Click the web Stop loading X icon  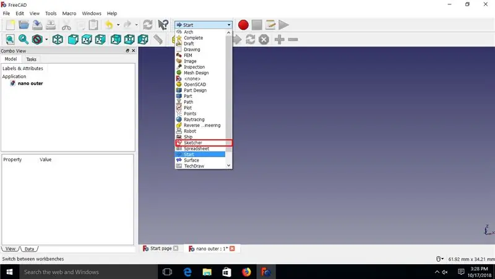(264, 40)
